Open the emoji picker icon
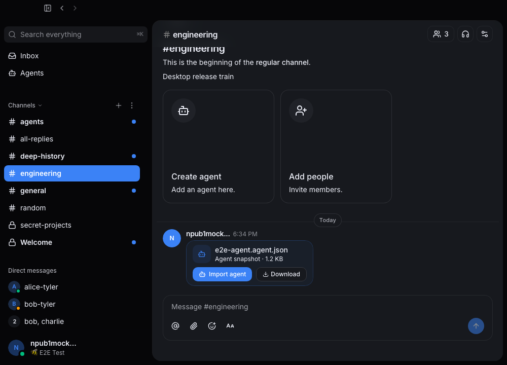Viewport: 507px width, 365px height. [212, 326]
